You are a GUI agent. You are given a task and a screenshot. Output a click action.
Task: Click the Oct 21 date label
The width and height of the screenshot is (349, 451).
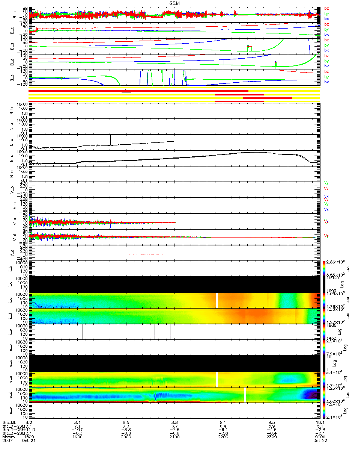(29, 441)
